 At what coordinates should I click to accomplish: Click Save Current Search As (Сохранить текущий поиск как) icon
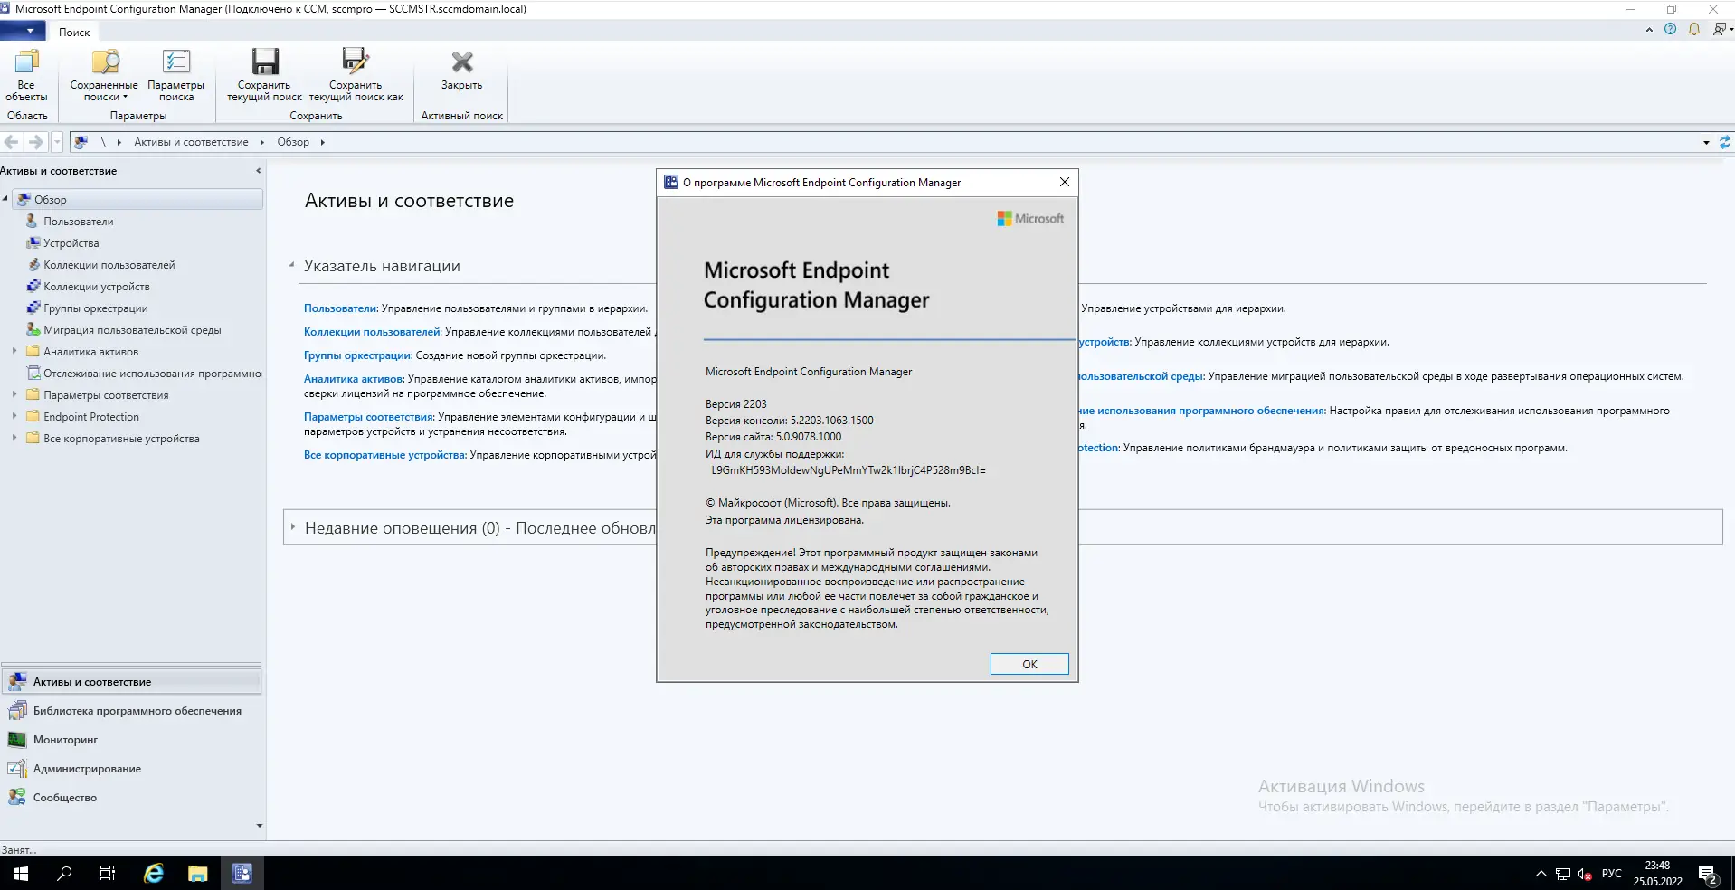(x=356, y=75)
